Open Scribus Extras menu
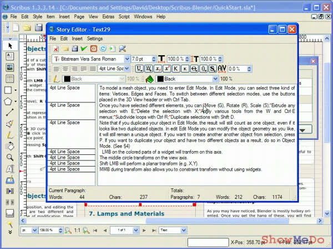This screenshot has height=249, width=333. point(108,17)
